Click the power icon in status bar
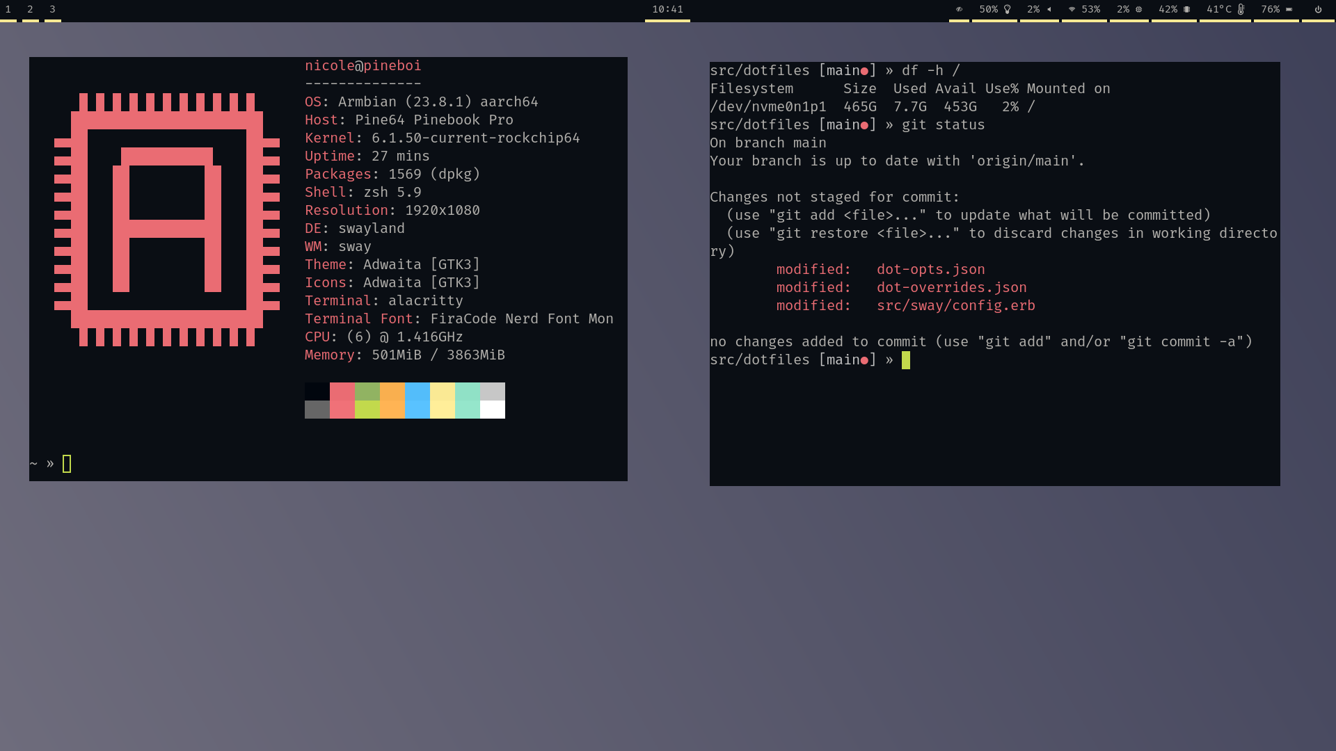Screen dimensions: 1336x751 (x=1318, y=10)
